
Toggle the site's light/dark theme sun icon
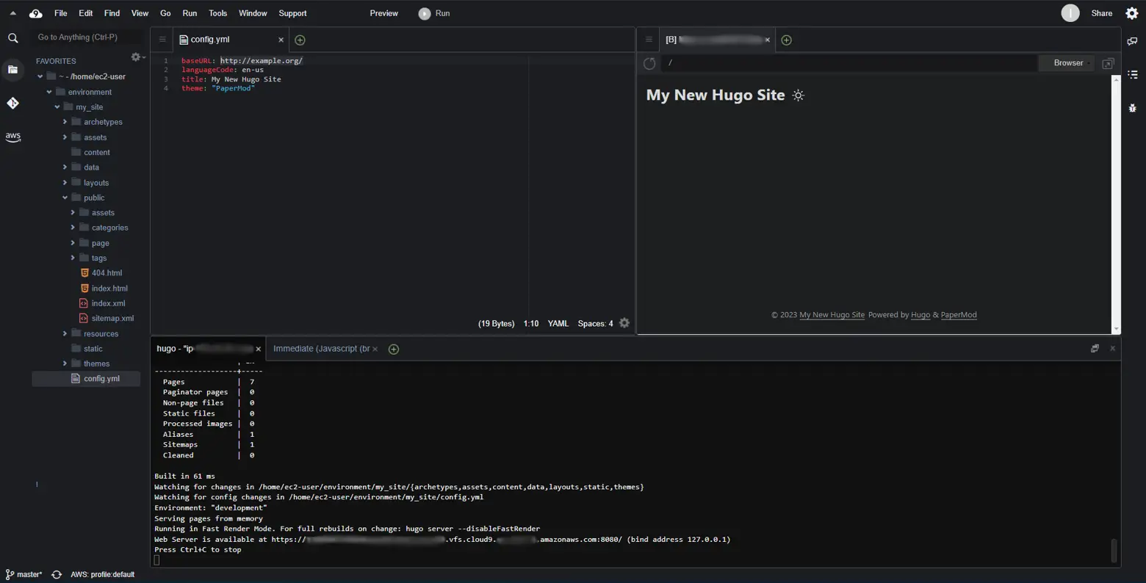point(799,95)
